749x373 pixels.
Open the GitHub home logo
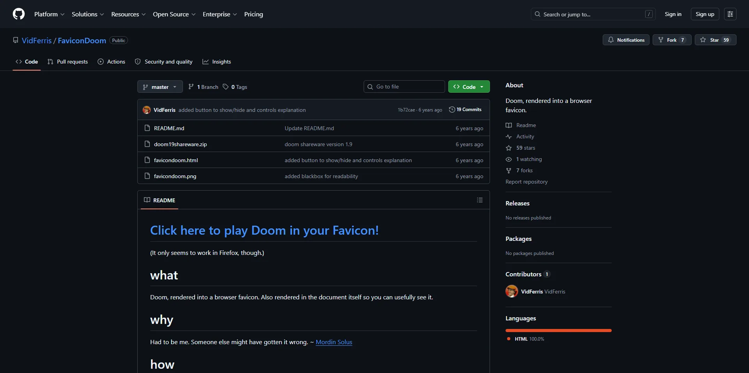tap(19, 14)
